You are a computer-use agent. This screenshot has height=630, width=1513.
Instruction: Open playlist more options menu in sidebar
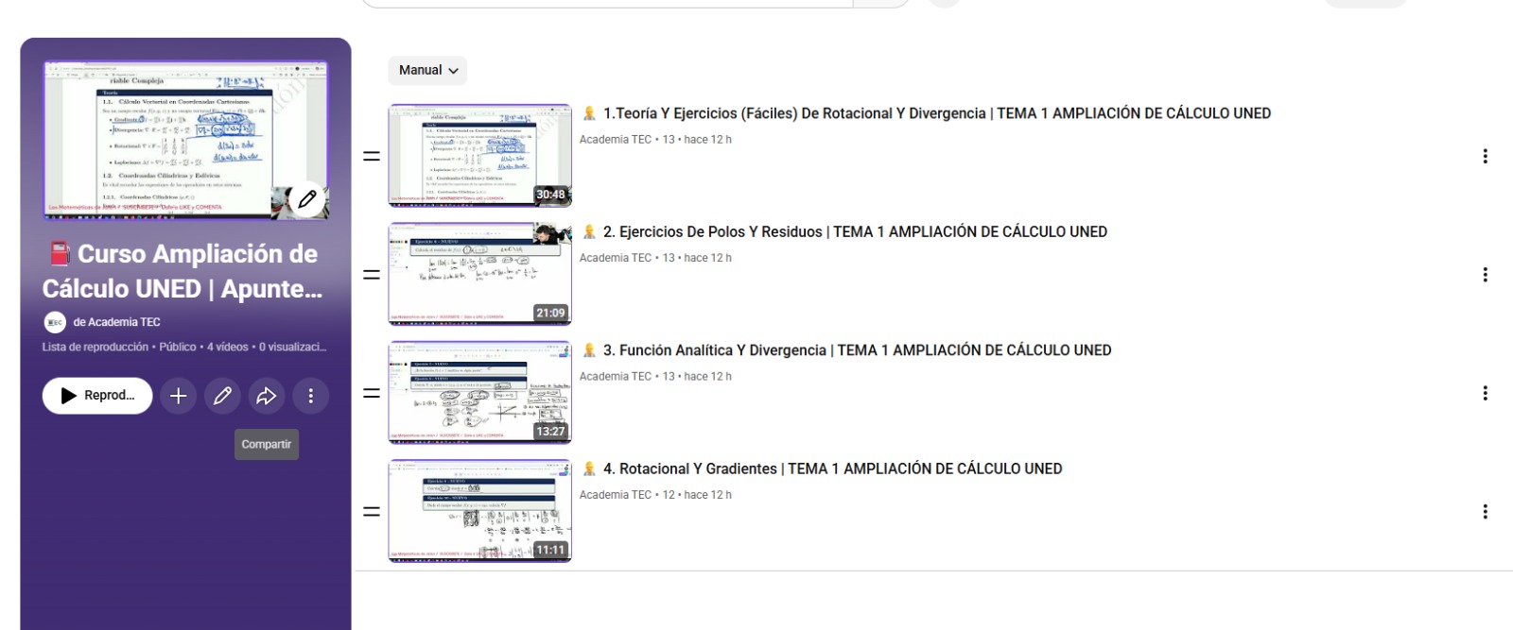point(310,396)
